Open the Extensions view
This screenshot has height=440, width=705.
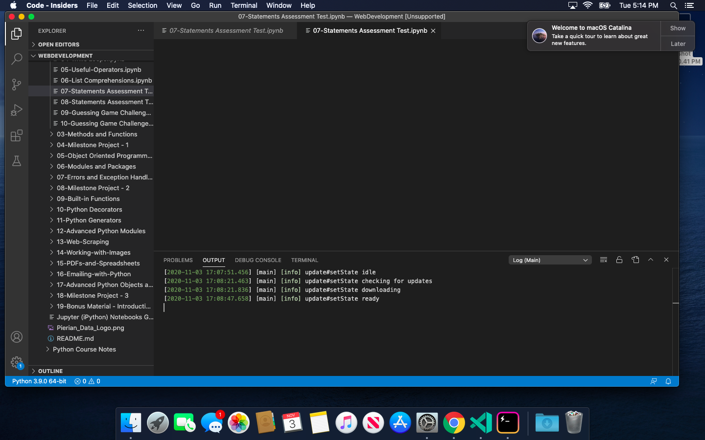click(17, 135)
